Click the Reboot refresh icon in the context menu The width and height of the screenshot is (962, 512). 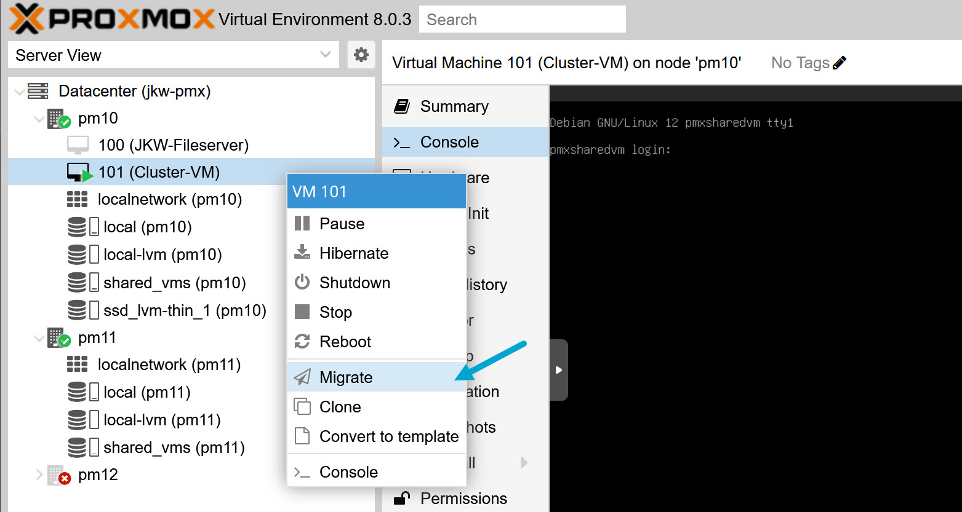point(302,342)
